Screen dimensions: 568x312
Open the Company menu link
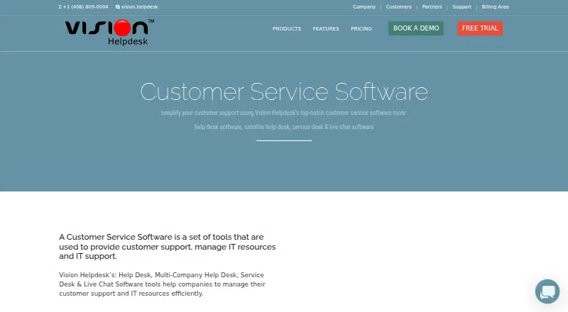point(364,7)
